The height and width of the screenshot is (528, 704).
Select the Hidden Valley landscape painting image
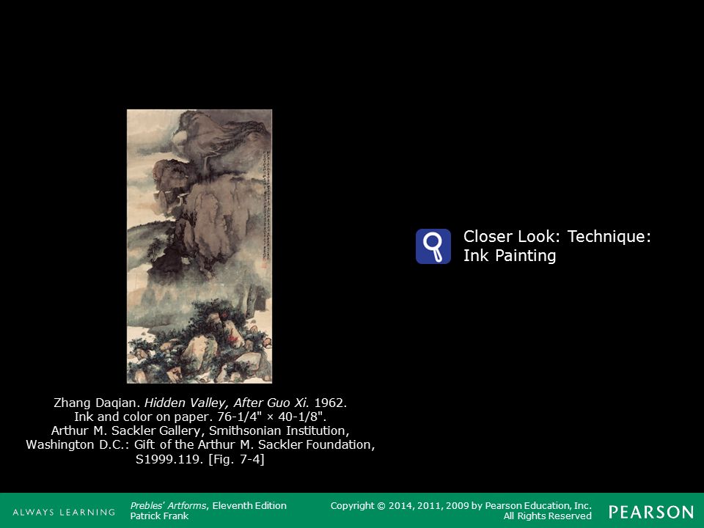pos(199,246)
